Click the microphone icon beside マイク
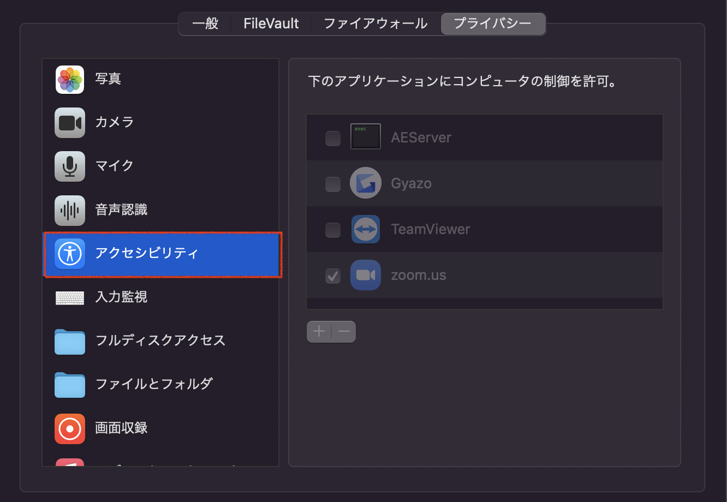The width and height of the screenshot is (727, 502). (x=70, y=166)
